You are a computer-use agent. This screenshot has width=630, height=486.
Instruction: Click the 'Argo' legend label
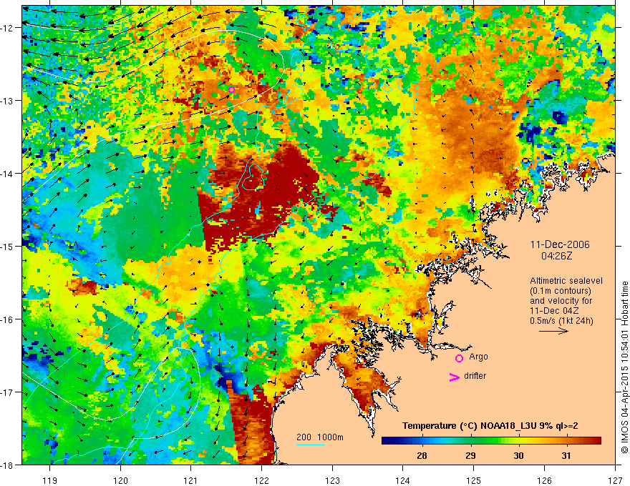pos(478,357)
